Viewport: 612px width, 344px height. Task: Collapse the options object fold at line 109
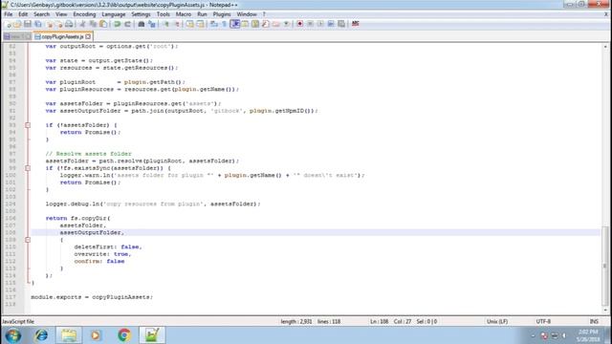[x=28, y=240]
